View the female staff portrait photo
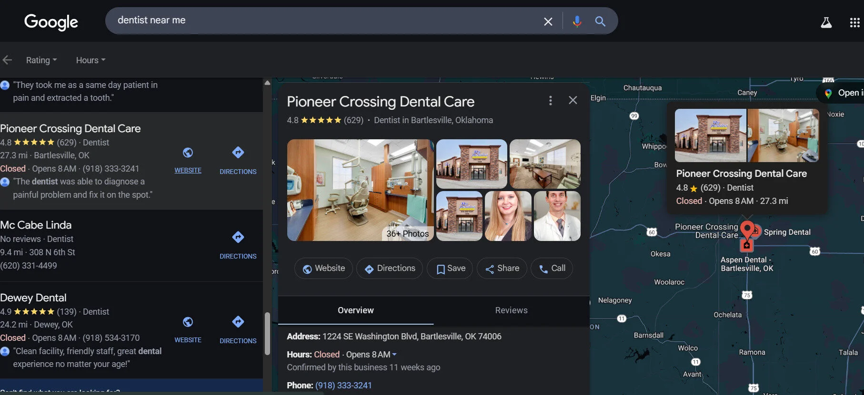The height and width of the screenshot is (395, 864). pos(508,216)
